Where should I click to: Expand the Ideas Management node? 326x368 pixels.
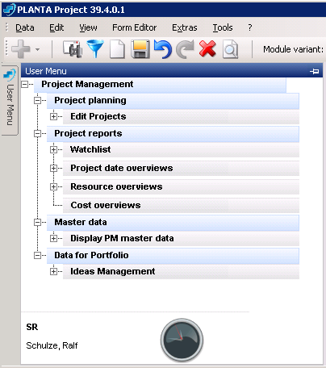53,272
